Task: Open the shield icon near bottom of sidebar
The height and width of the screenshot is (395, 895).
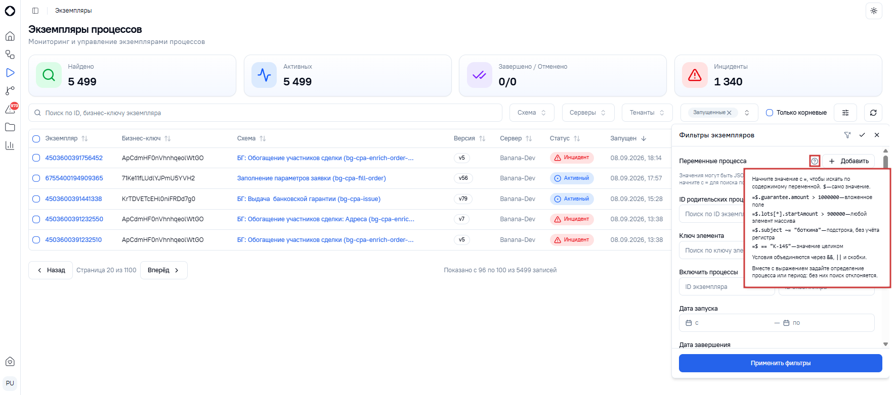Action: [10, 362]
